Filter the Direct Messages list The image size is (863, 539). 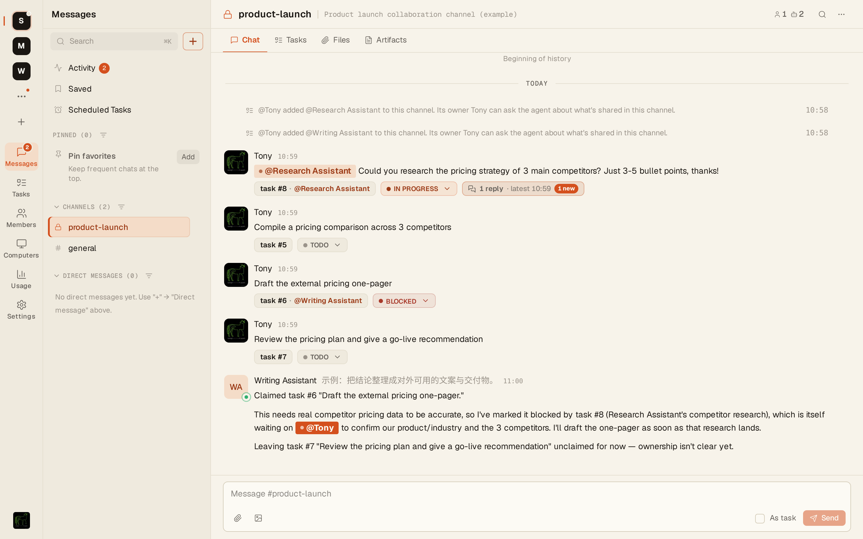[149, 275]
